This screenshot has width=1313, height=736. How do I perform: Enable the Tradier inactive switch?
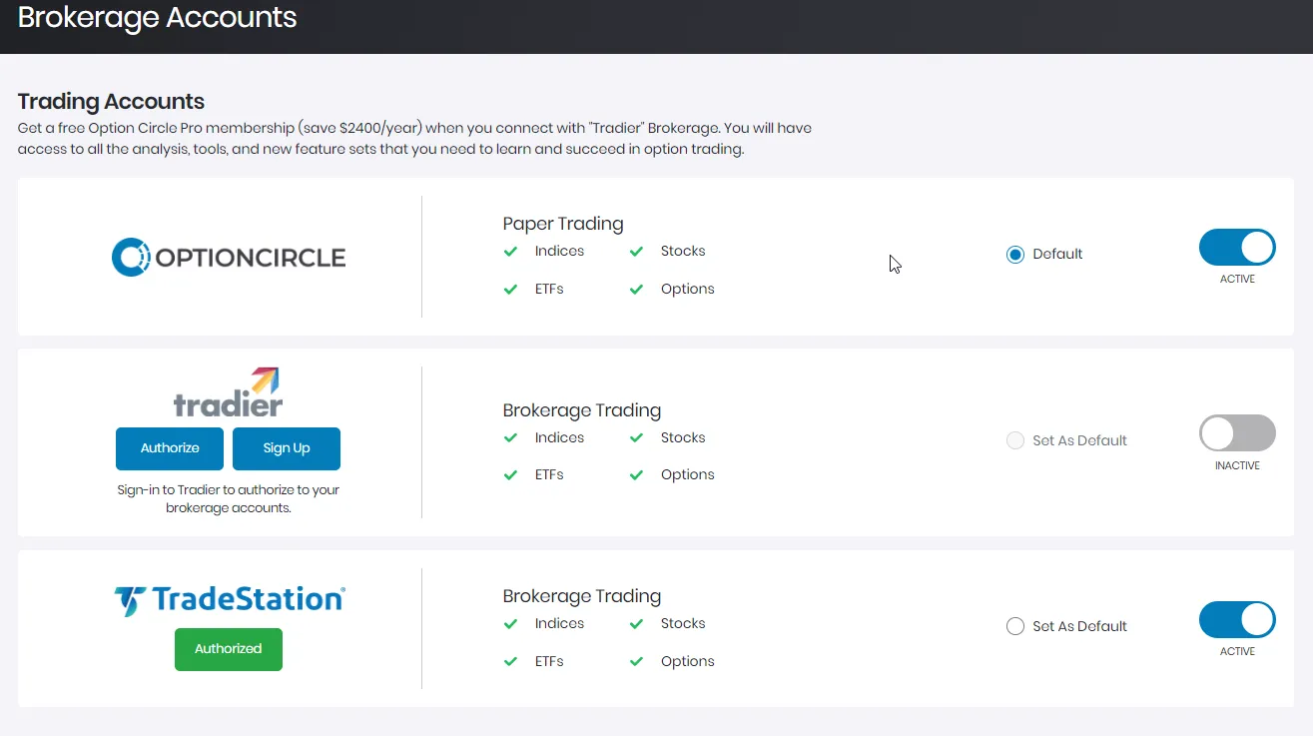tap(1237, 433)
